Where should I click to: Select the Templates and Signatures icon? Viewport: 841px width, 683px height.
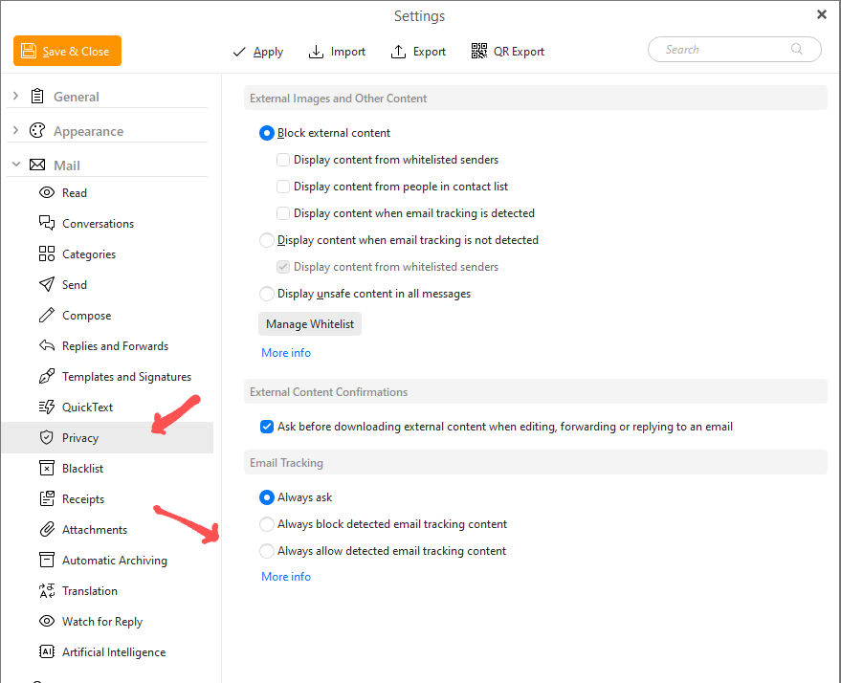[x=46, y=377]
